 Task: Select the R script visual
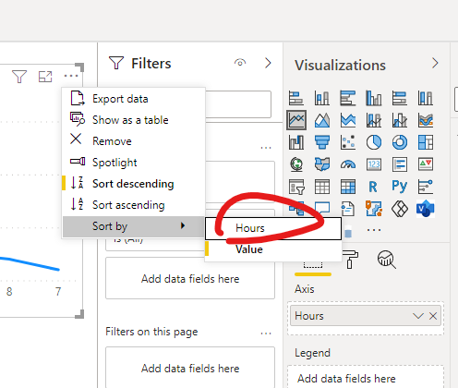374,187
